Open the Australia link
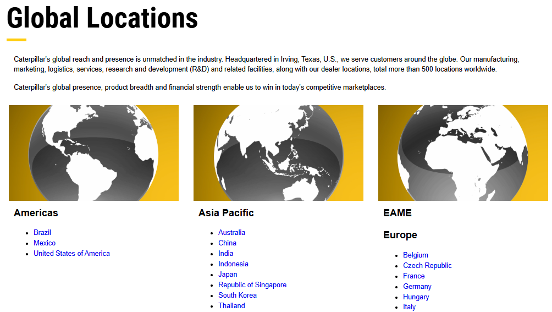 (231, 232)
